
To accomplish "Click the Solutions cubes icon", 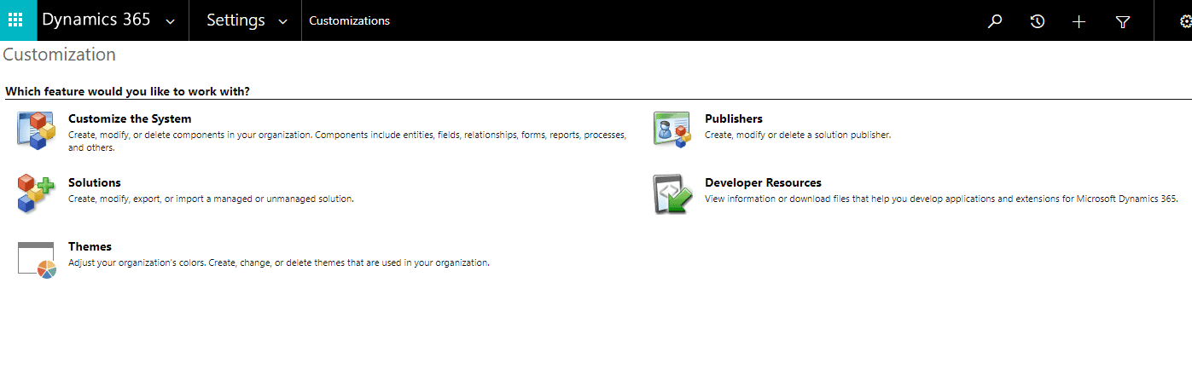I will point(36,193).
